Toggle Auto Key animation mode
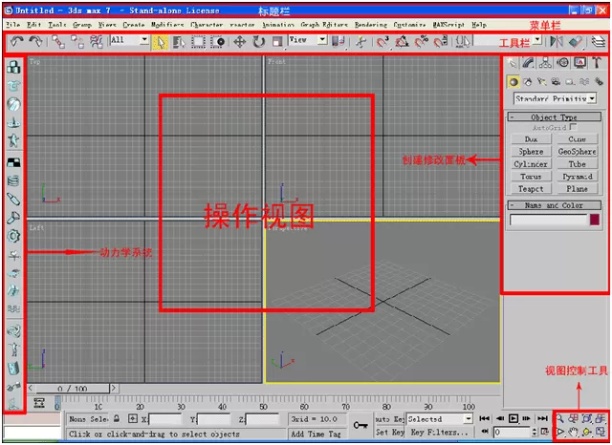 pos(389,419)
